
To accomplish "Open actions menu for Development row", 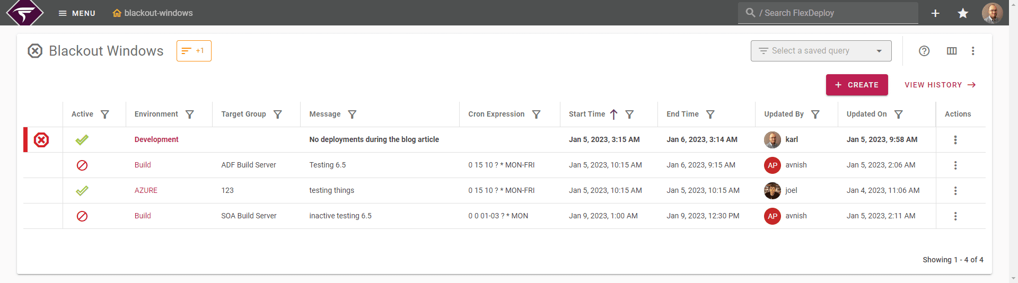I will pos(955,140).
